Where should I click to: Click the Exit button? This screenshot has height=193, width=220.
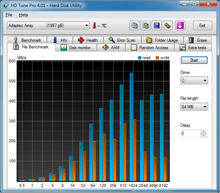(x=202, y=26)
